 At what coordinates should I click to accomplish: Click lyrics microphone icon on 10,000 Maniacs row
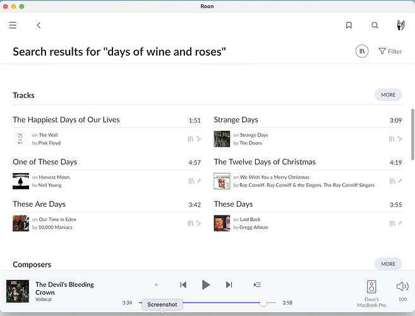[x=198, y=223]
